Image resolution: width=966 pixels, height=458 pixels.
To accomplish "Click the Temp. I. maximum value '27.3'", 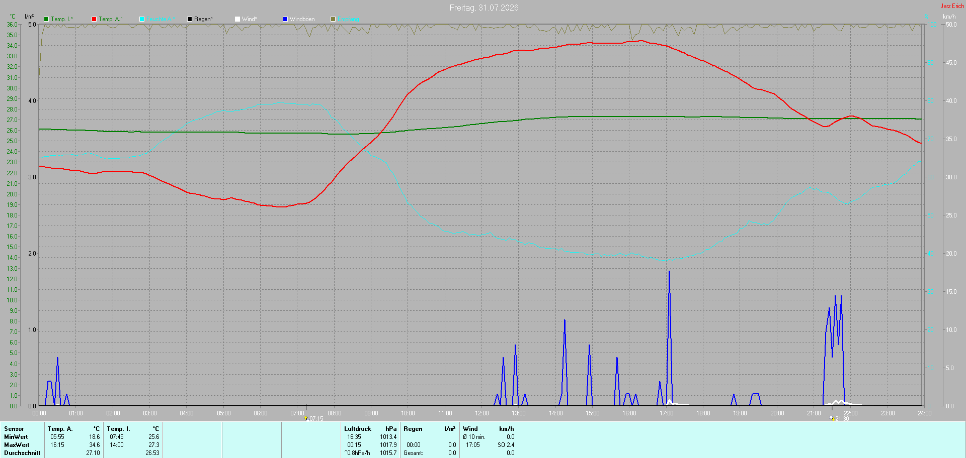I will (154, 445).
